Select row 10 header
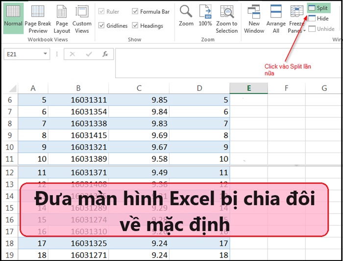The height and width of the screenshot is (261, 343). [x=10, y=147]
